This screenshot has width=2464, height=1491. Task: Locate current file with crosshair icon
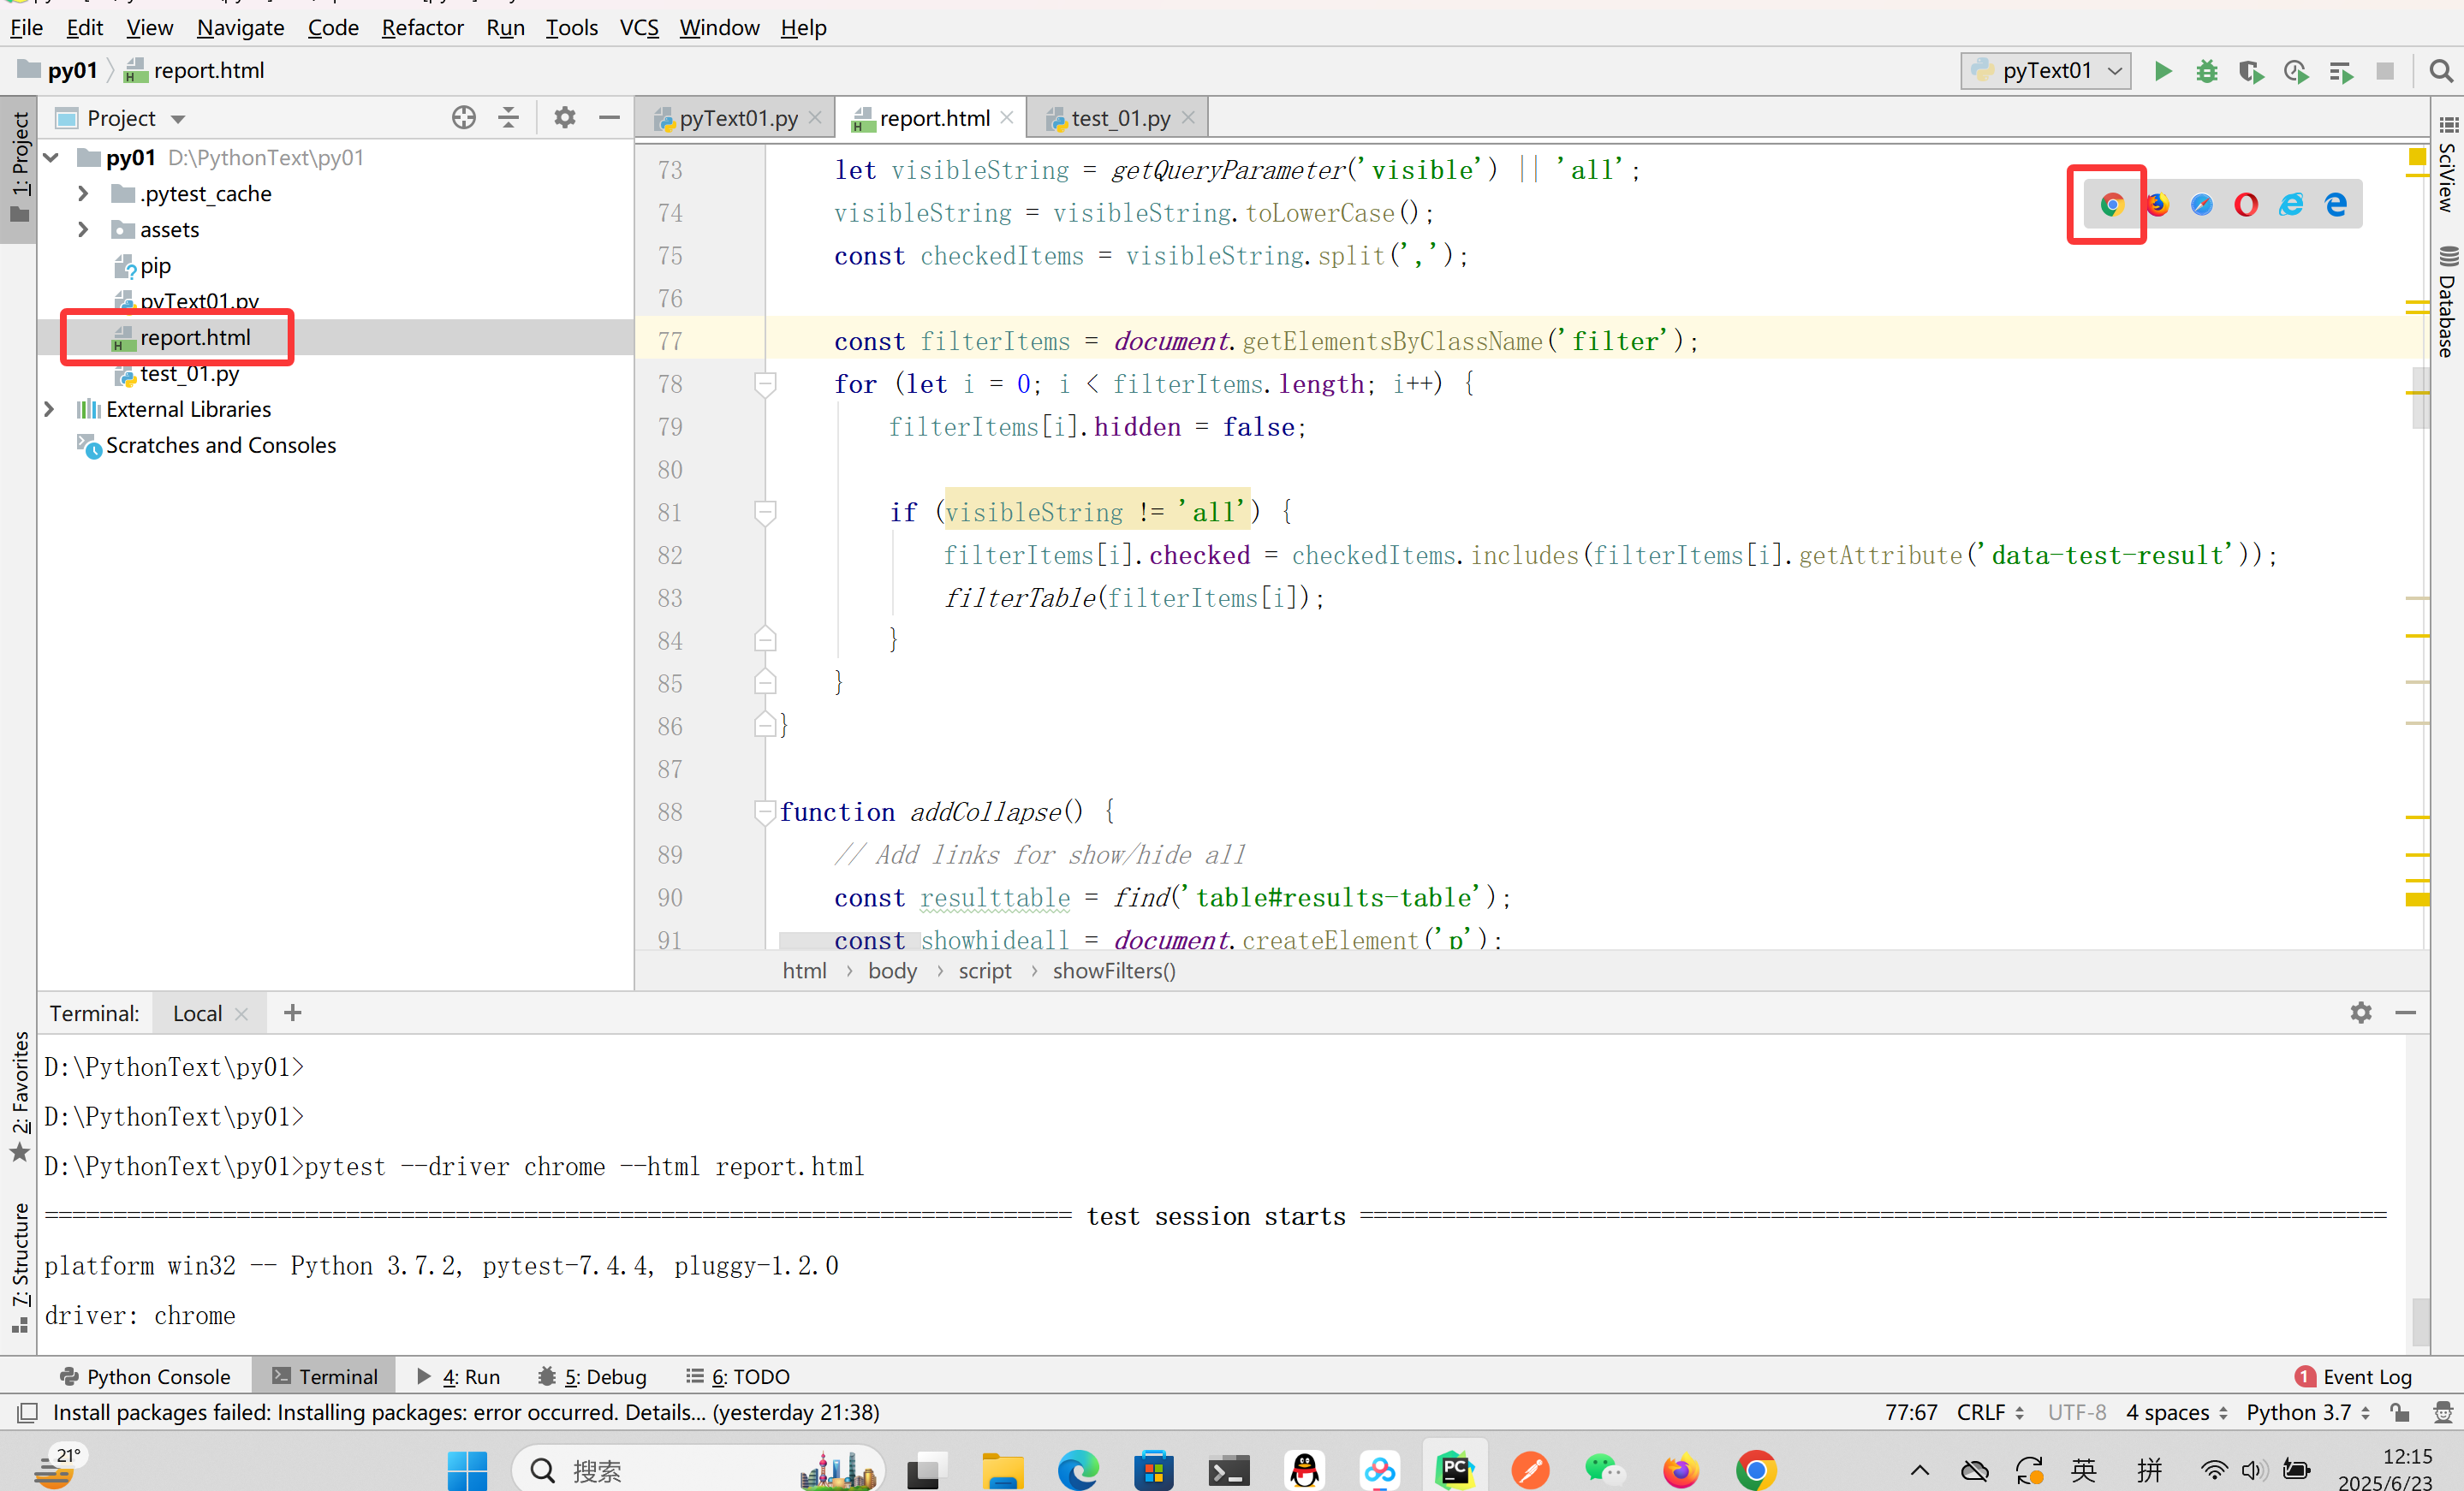click(x=463, y=118)
